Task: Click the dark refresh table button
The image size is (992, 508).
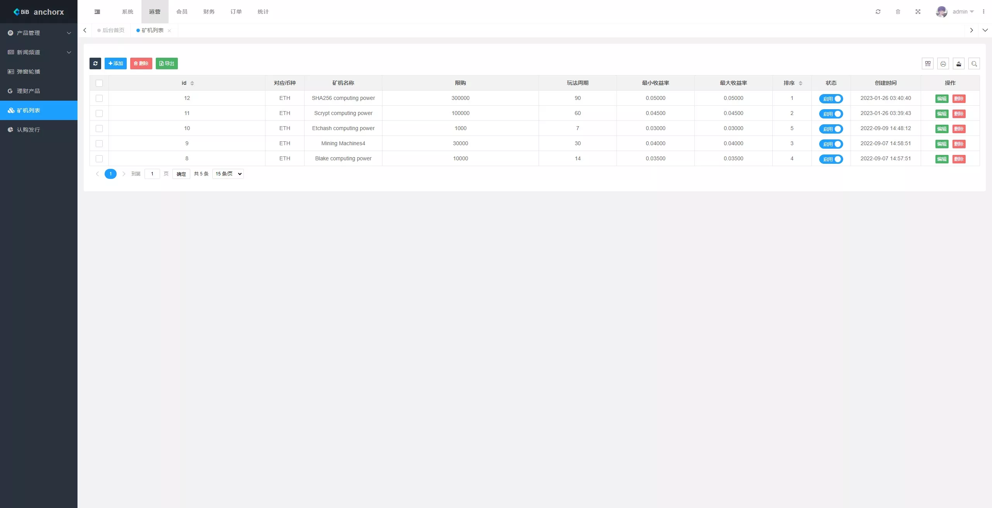Action: pos(95,63)
